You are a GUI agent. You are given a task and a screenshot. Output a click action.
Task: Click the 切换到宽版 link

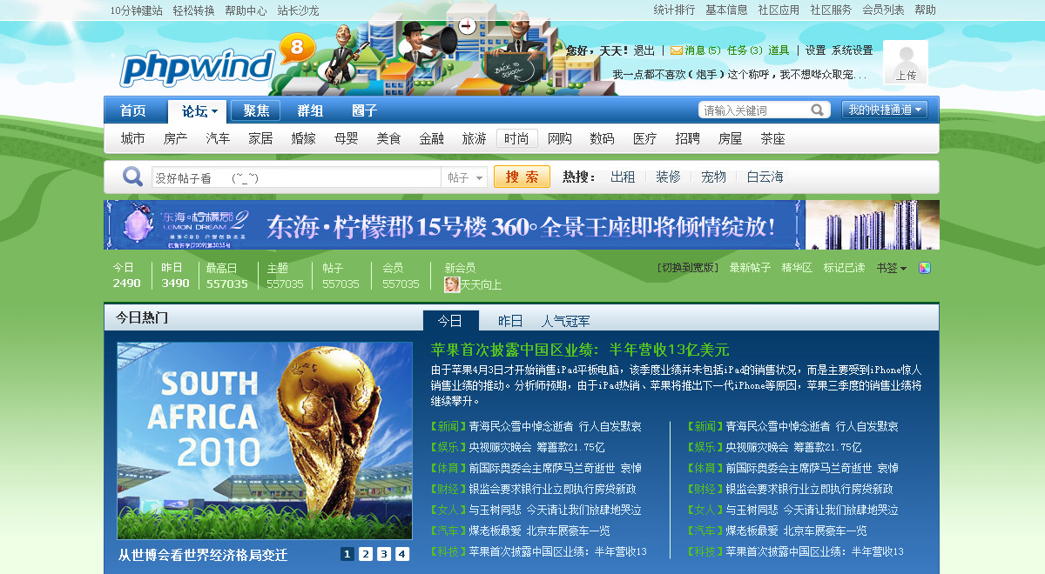tap(688, 268)
